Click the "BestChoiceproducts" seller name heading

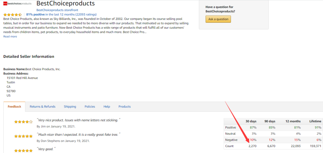point(66,3)
